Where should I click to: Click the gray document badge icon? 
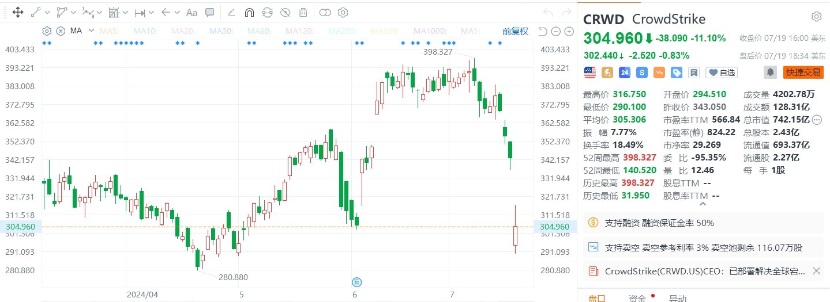tap(694, 72)
